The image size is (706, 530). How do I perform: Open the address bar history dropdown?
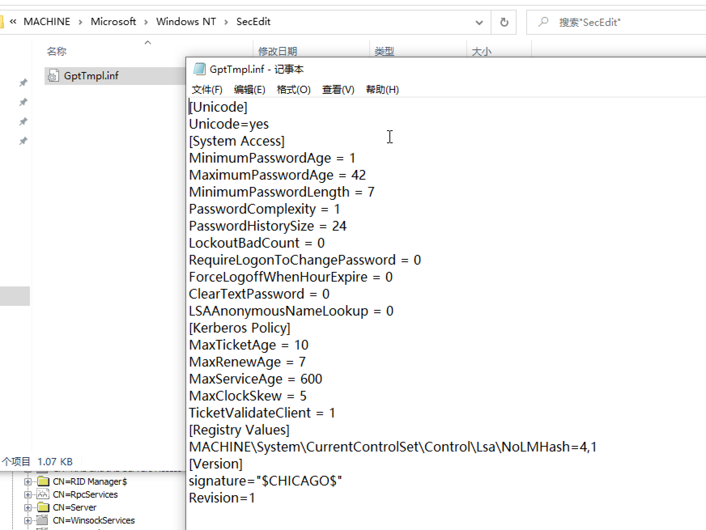pyautogui.click(x=479, y=22)
